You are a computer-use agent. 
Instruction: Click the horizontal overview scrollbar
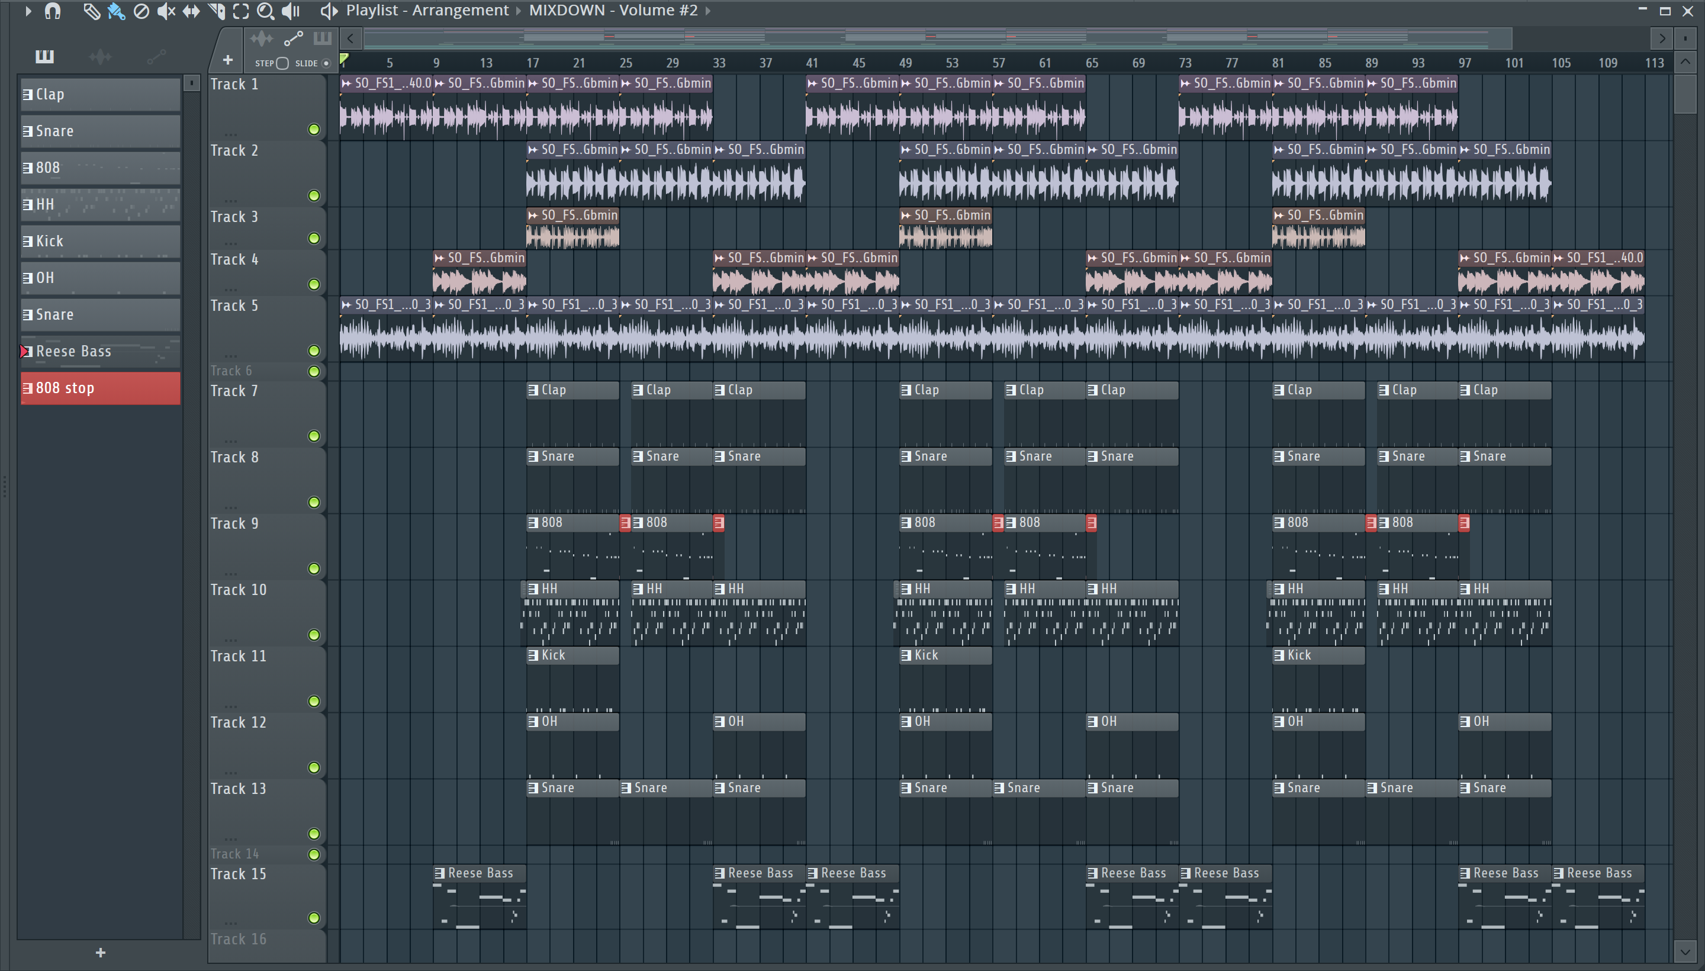click(938, 38)
